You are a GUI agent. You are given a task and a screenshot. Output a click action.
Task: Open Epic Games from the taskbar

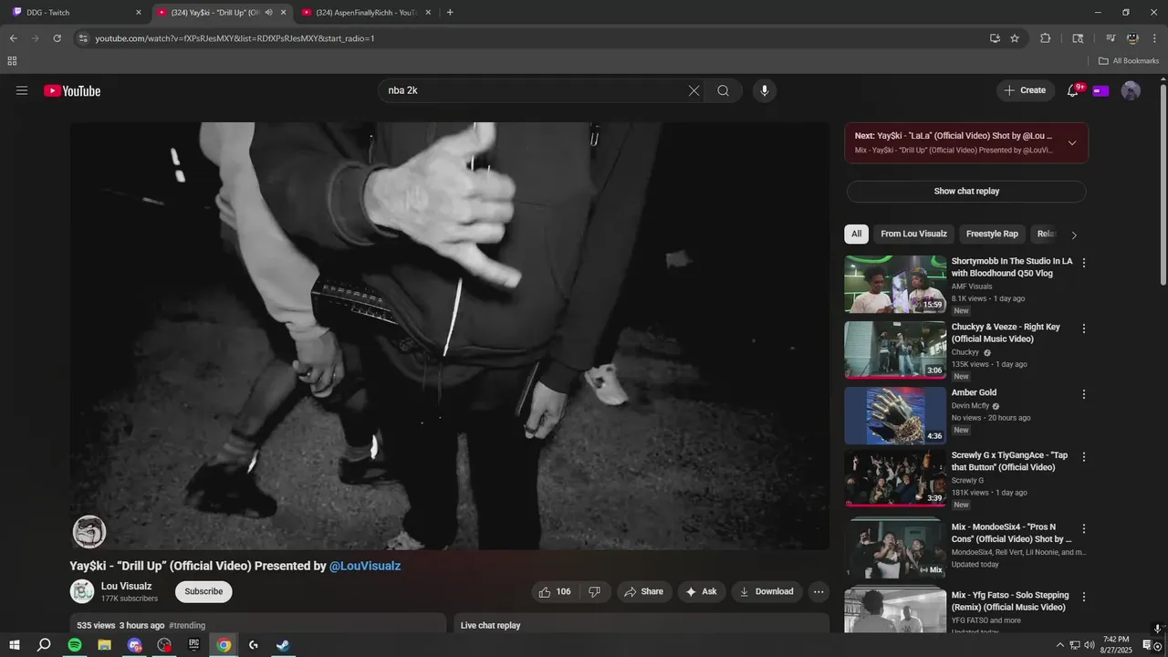click(x=194, y=645)
